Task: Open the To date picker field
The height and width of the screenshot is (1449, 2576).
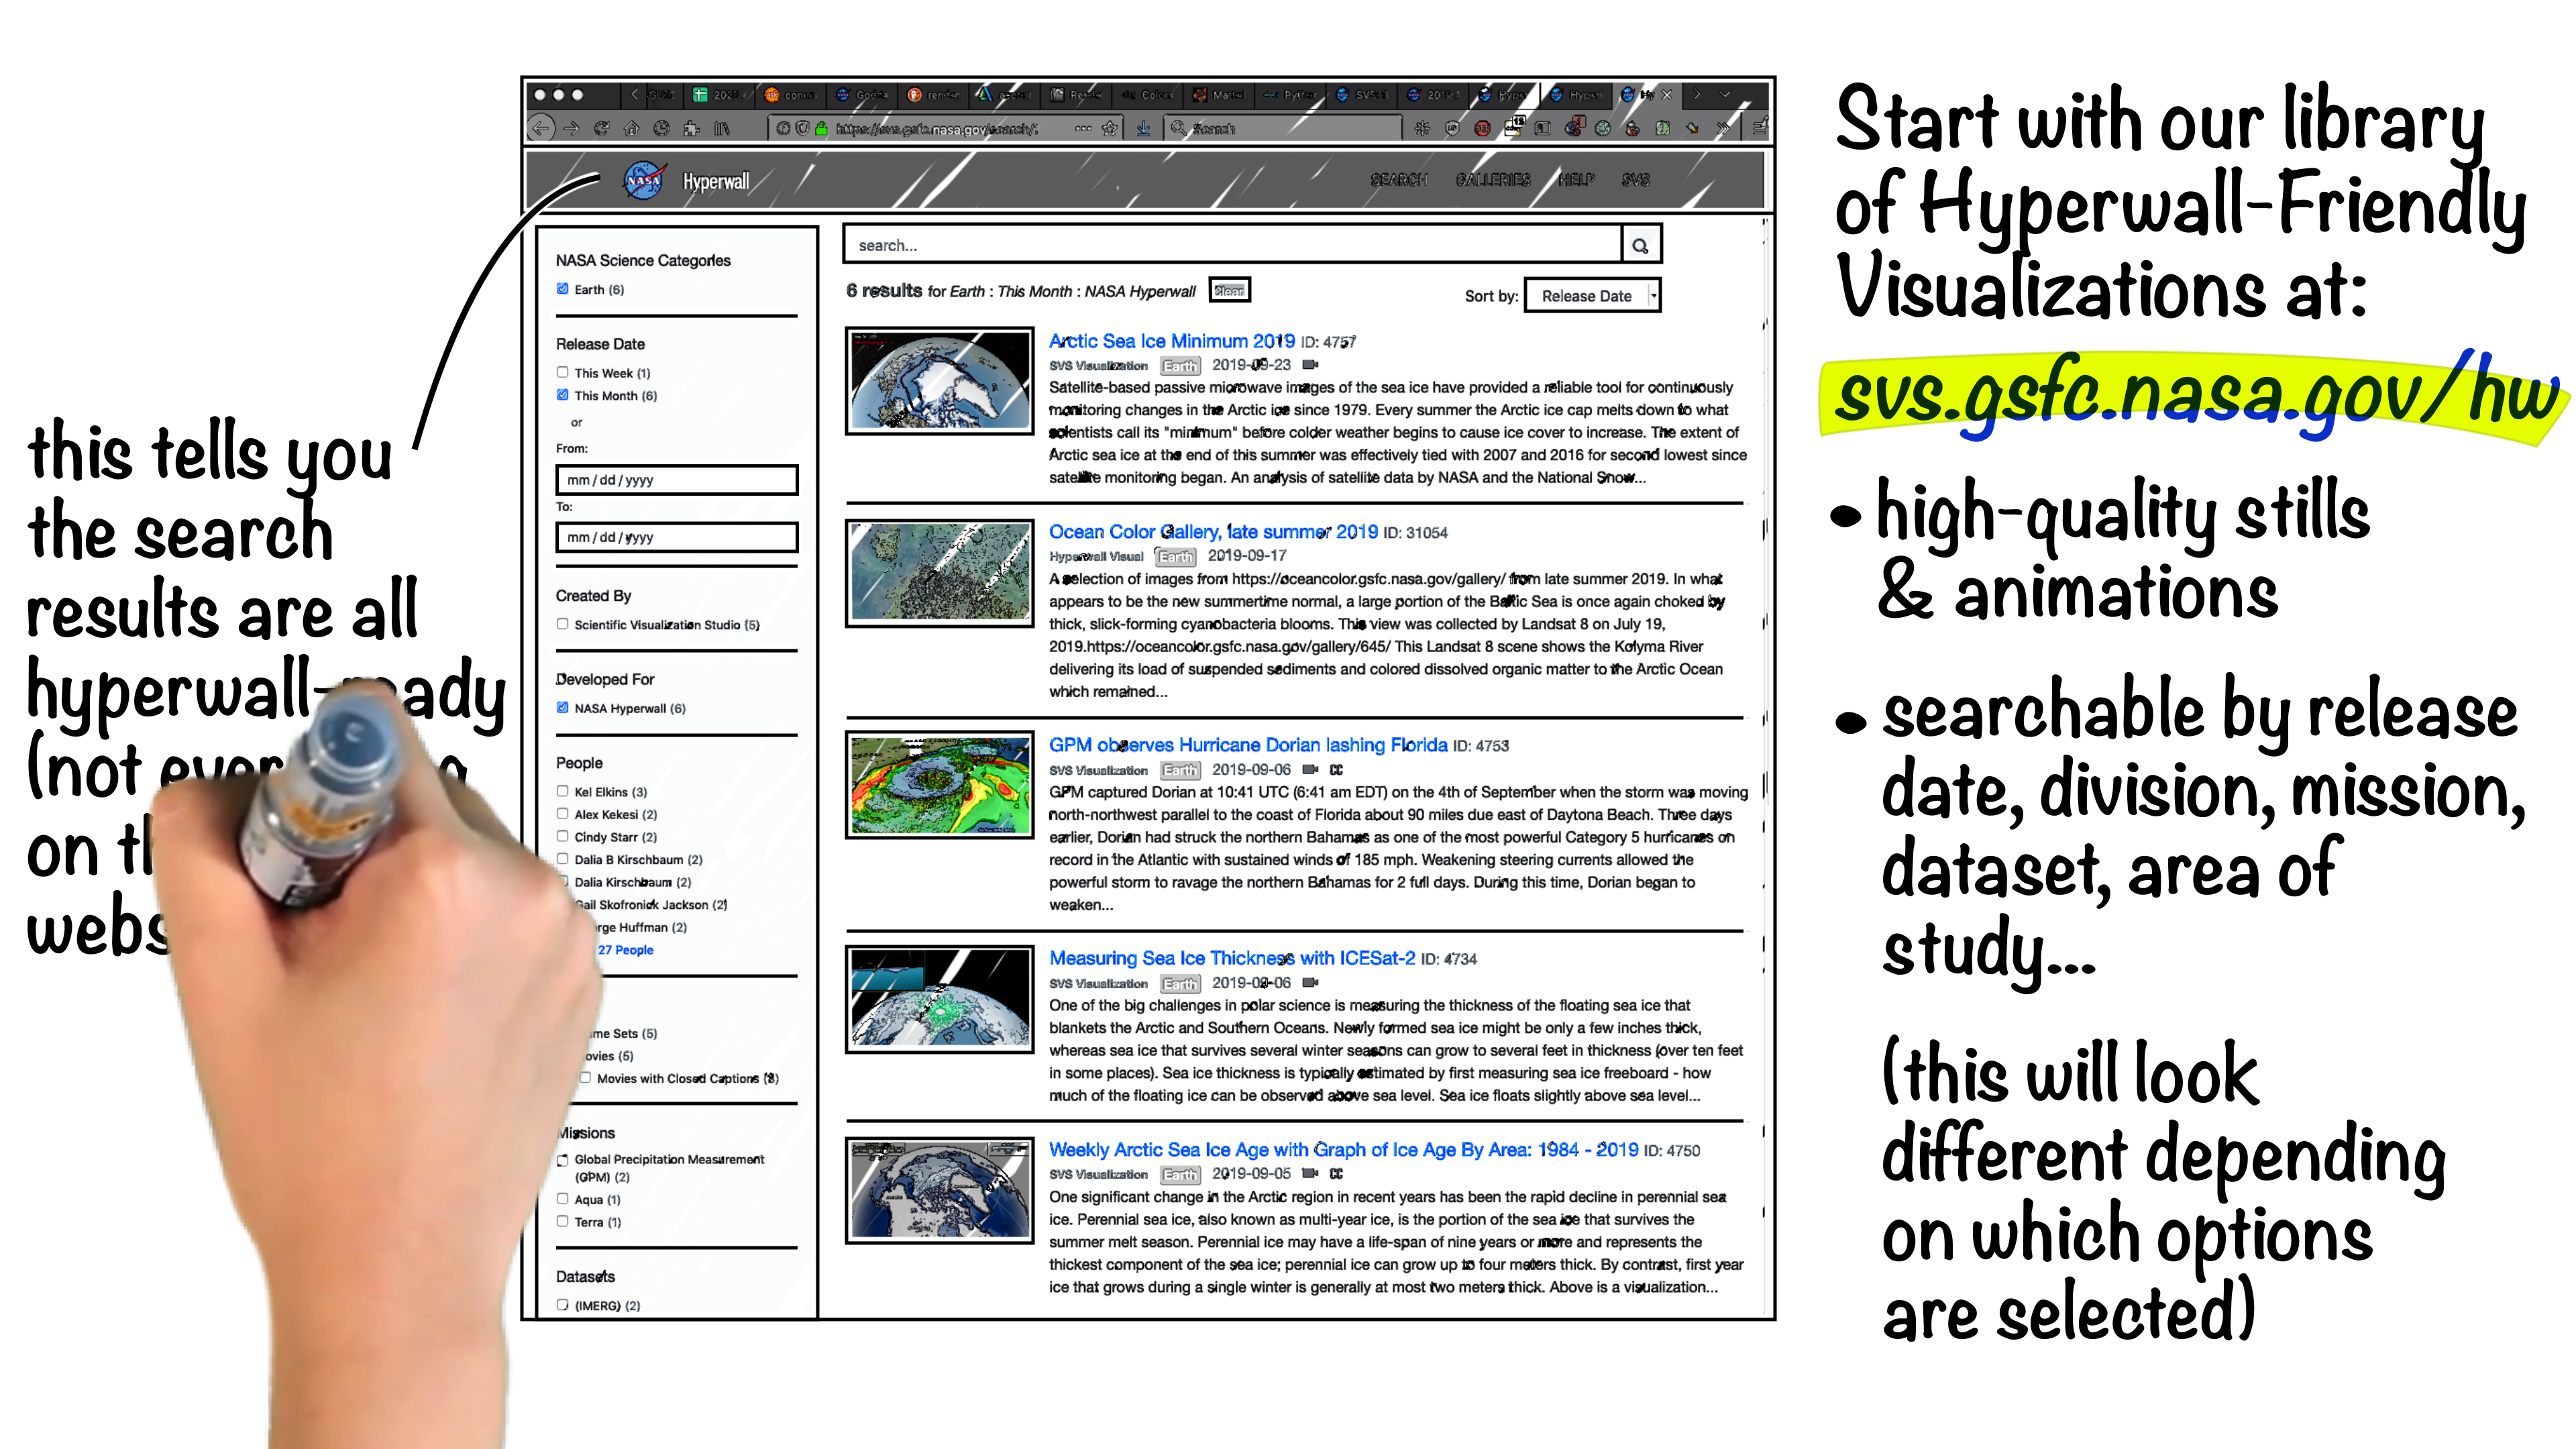Action: [x=677, y=537]
